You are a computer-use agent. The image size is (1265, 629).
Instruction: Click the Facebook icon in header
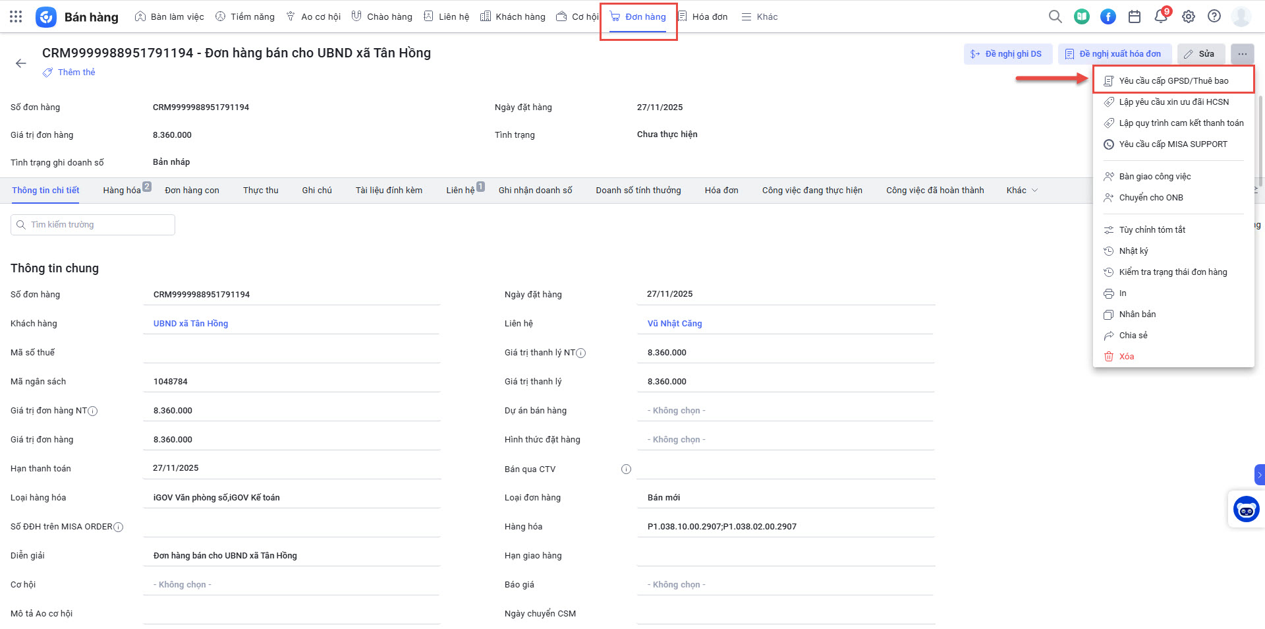click(x=1108, y=16)
